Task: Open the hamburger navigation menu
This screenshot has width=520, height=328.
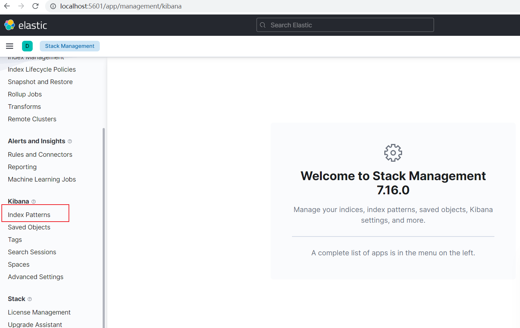Action: pyautogui.click(x=10, y=46)
